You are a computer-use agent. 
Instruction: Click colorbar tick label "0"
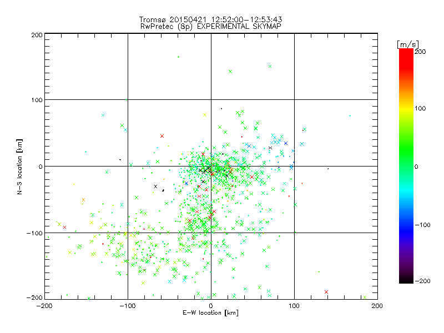416,167
